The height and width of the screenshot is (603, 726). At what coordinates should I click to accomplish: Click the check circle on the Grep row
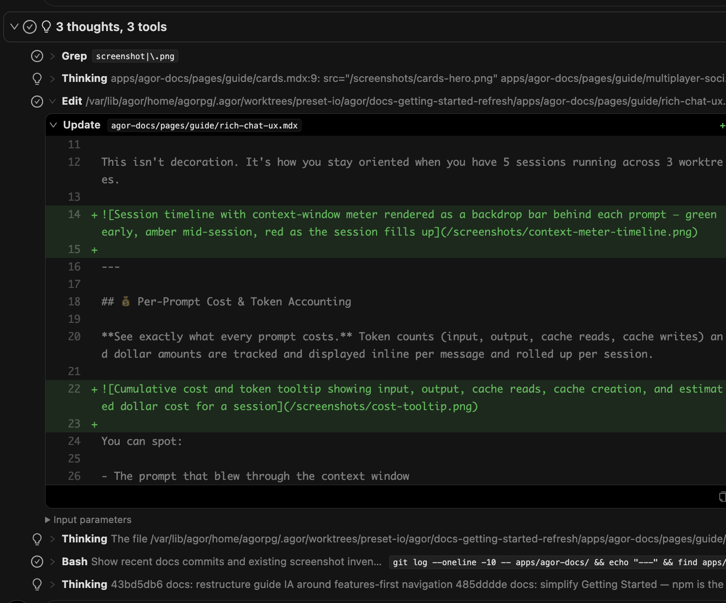37,56
